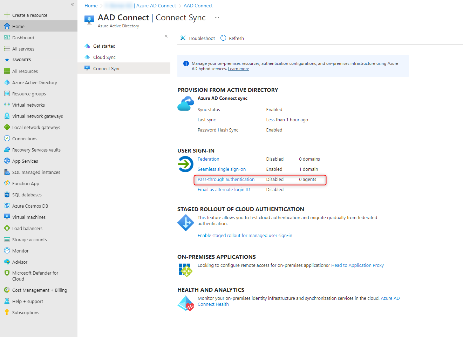This screenshot has height=337, width=463.
Task: Collapse the AAD Connect menu pane
Action: [166, 36]
